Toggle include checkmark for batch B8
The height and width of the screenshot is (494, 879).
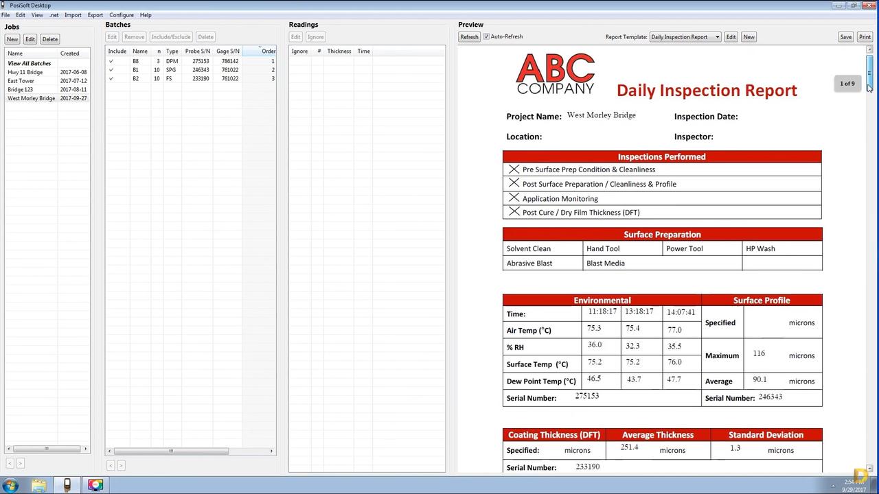111,61
